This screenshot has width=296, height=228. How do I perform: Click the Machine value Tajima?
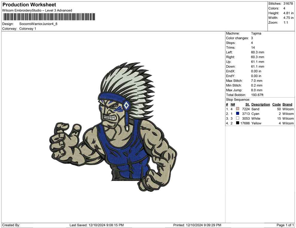(256, 34)
